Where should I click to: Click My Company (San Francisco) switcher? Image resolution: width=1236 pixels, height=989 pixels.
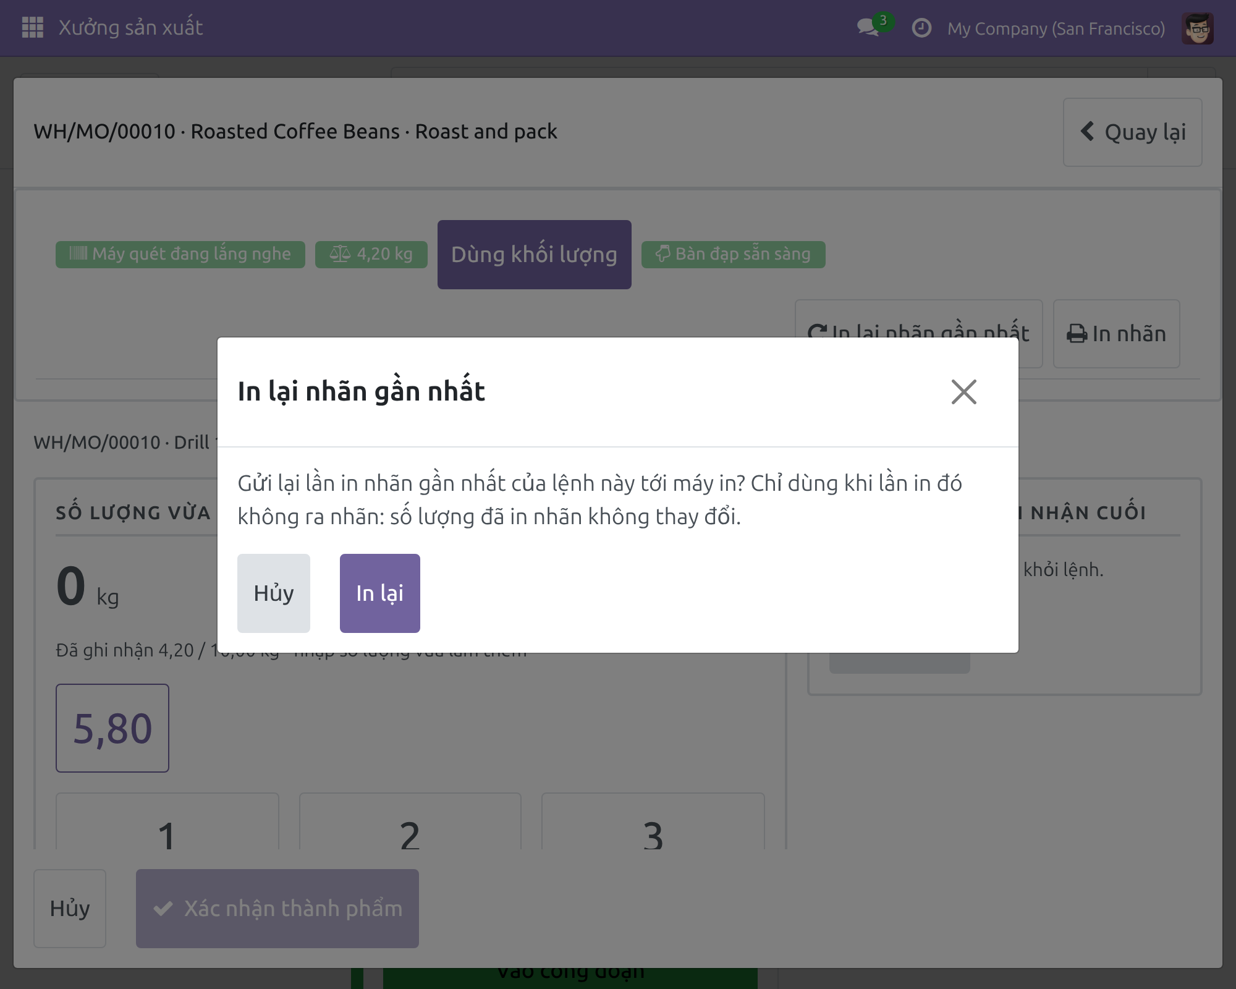(x=1056, y=28)
